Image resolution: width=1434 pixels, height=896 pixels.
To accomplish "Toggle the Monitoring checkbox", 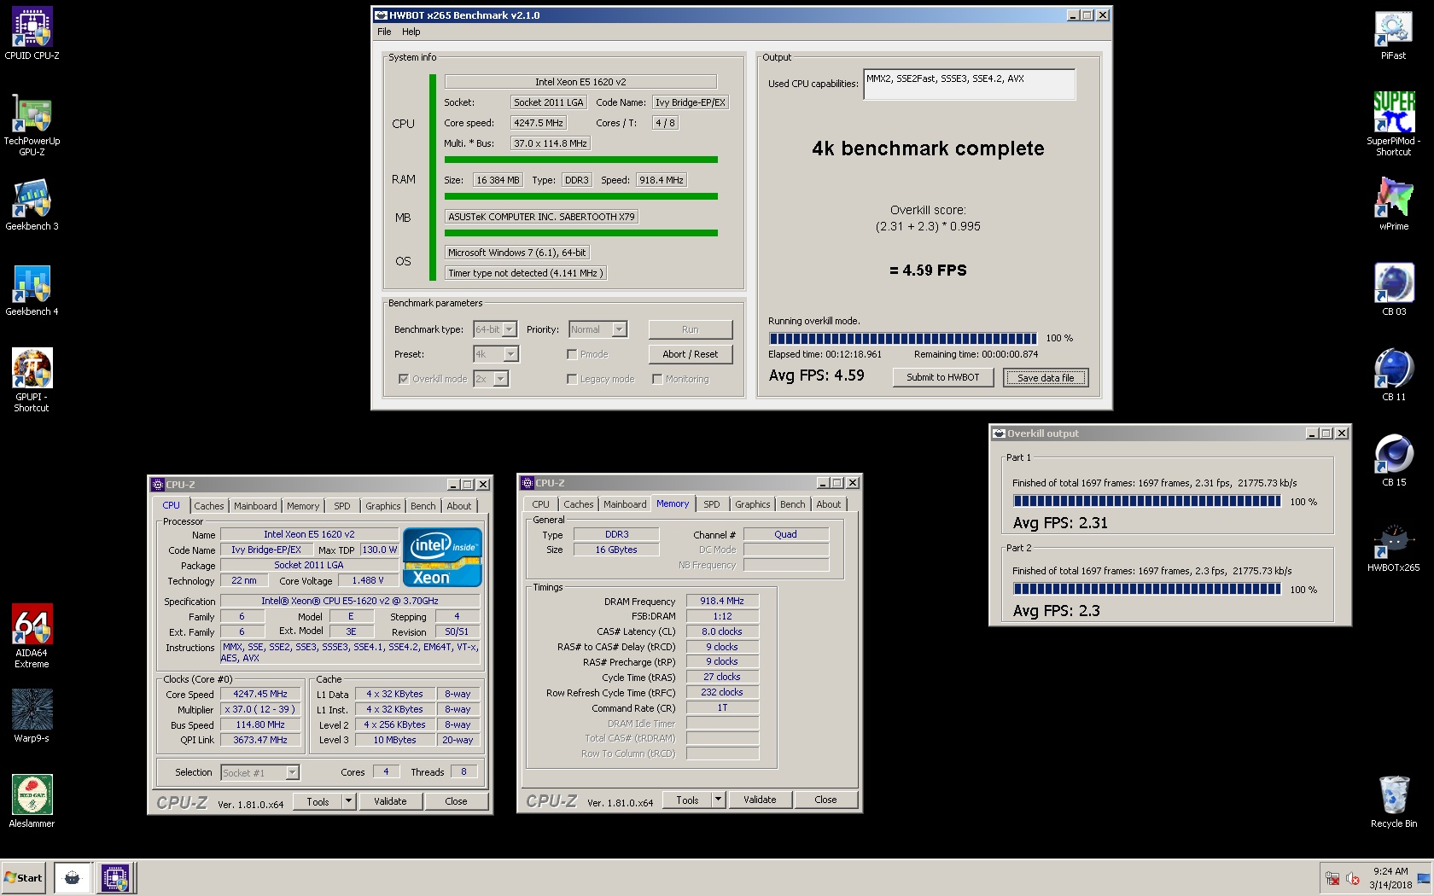I will coord(657,379).
